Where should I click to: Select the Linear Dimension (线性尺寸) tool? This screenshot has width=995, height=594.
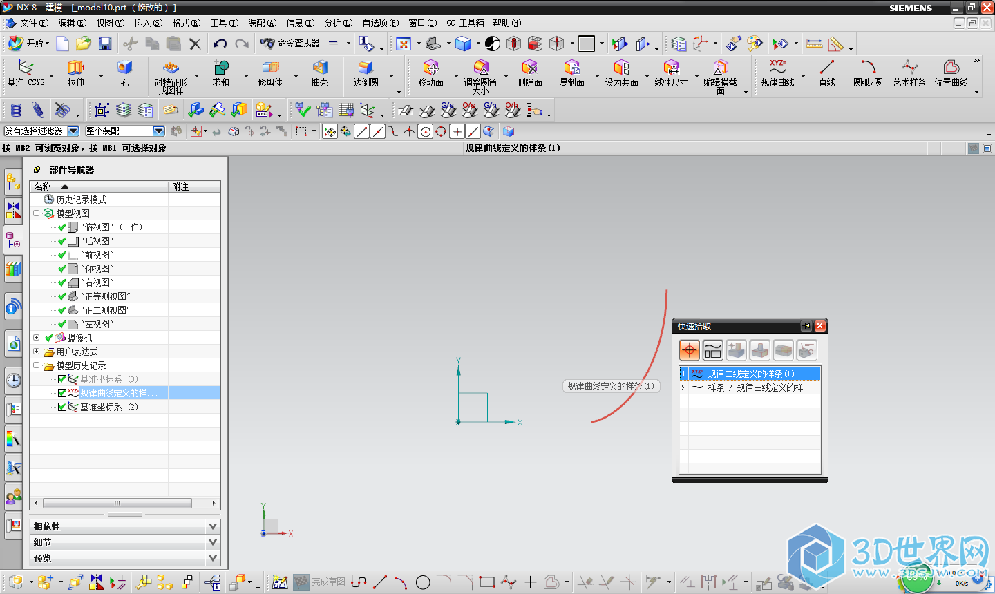pos(671,73)
